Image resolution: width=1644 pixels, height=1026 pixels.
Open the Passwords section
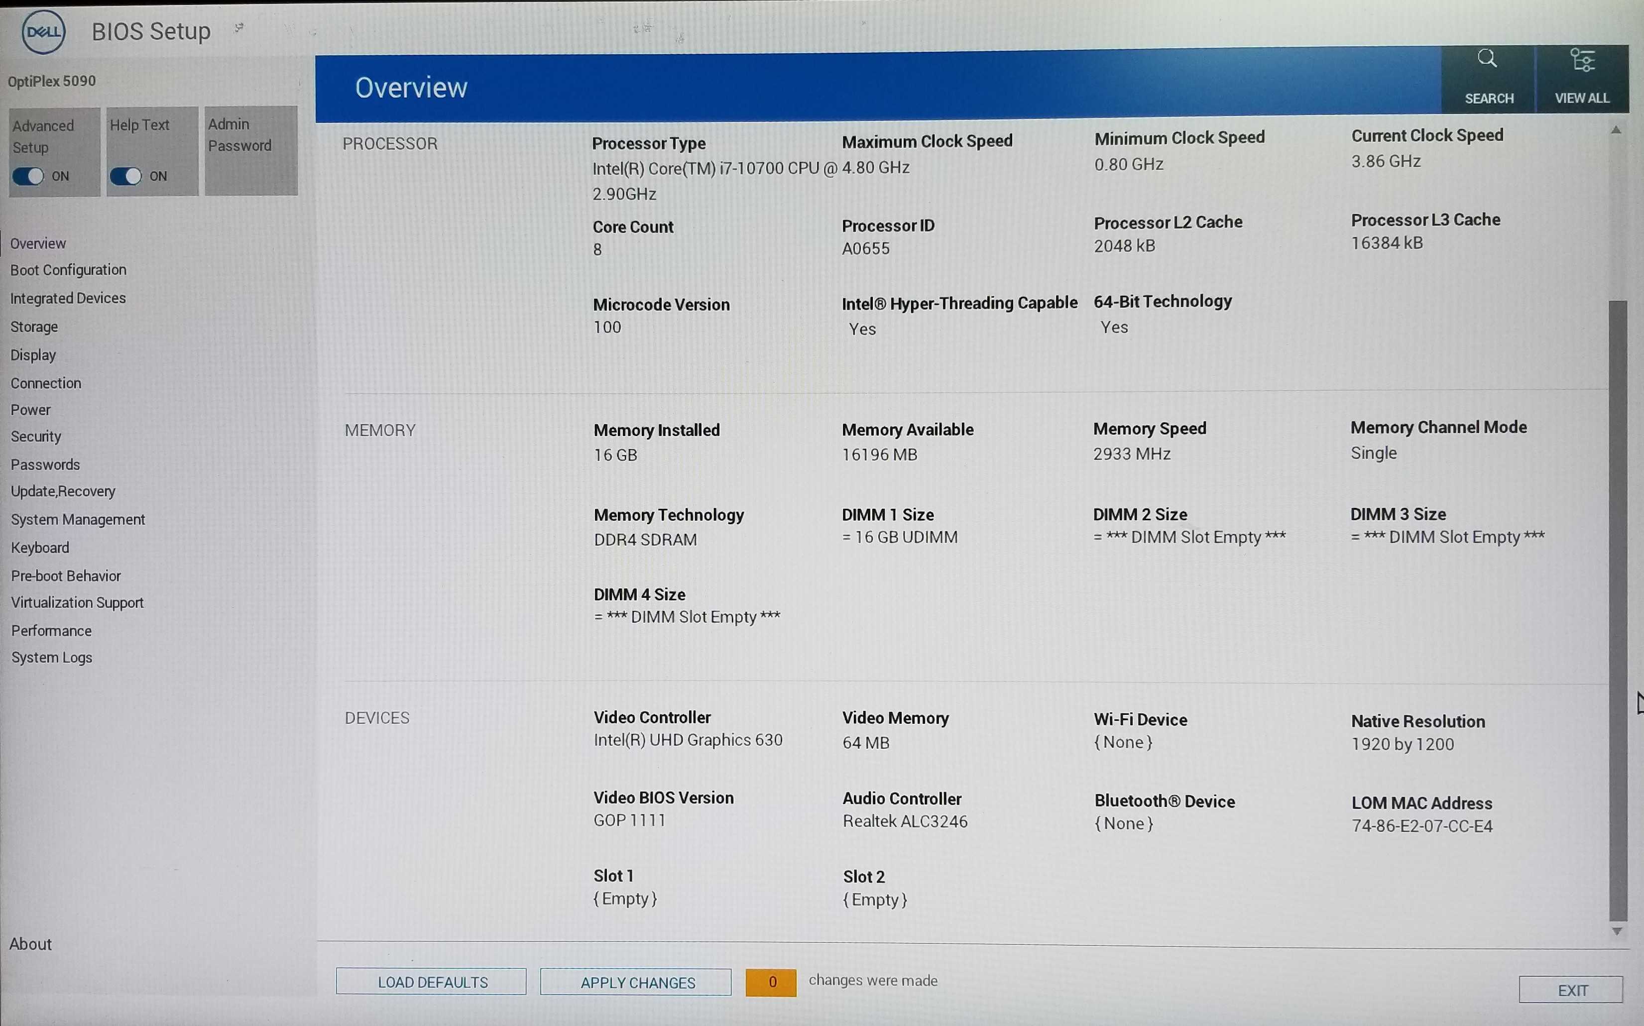(45, 465)
